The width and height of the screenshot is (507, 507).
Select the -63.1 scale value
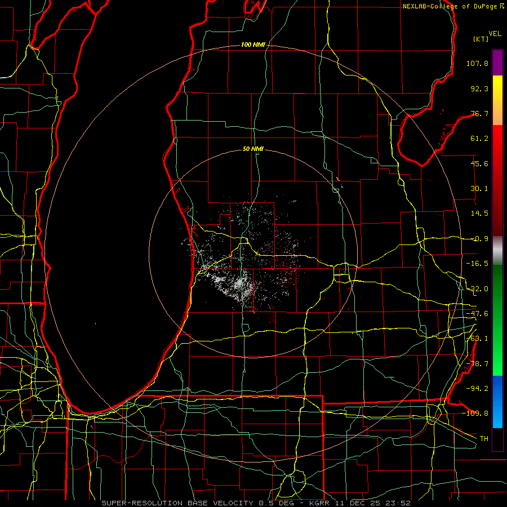coord(477,339)
